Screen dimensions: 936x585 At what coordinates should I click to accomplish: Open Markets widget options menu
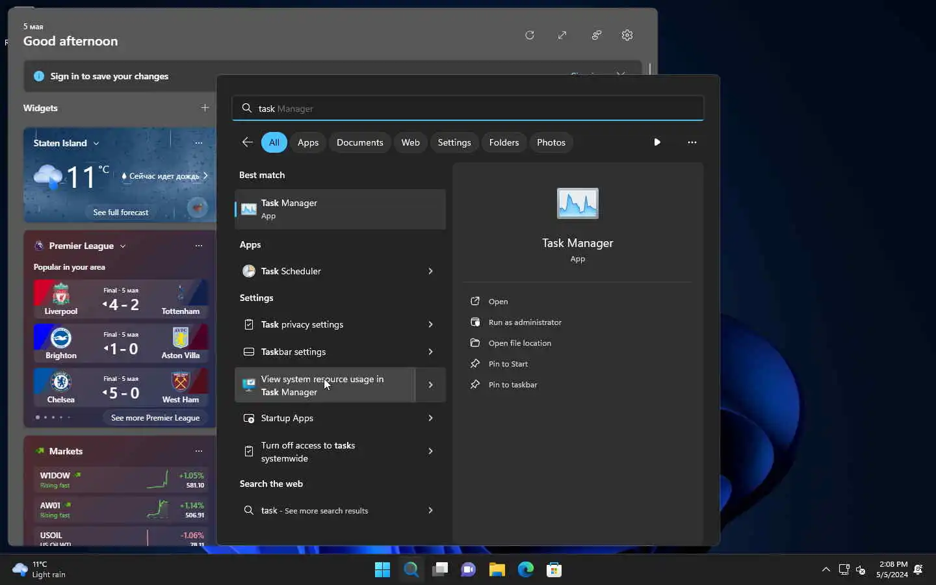coord(199,451)
